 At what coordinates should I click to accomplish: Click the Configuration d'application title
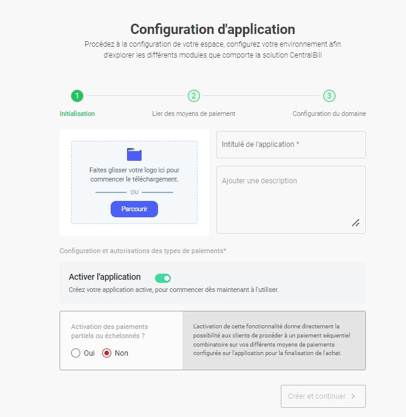213,29
